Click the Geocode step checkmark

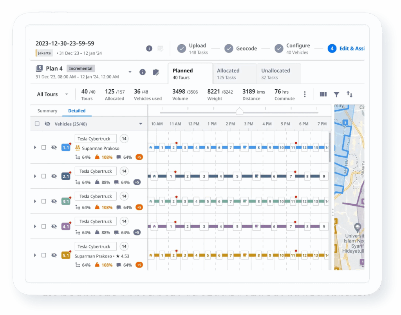[x=229, y=48]
